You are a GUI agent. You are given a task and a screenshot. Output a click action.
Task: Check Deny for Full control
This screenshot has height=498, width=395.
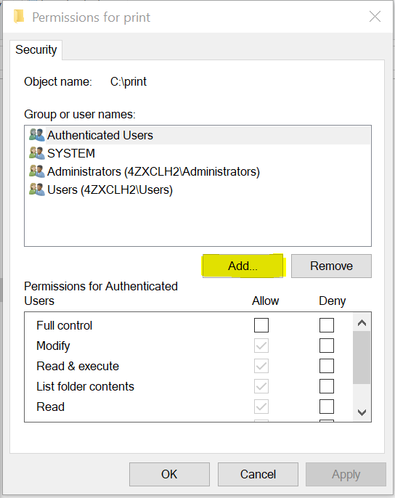point(327,325)
